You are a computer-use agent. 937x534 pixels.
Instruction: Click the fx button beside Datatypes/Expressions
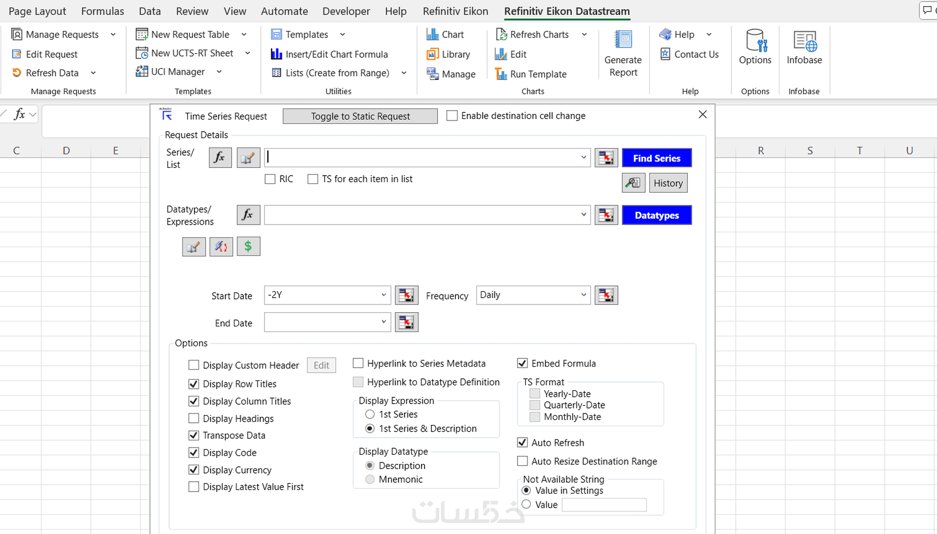pos(248,215)
